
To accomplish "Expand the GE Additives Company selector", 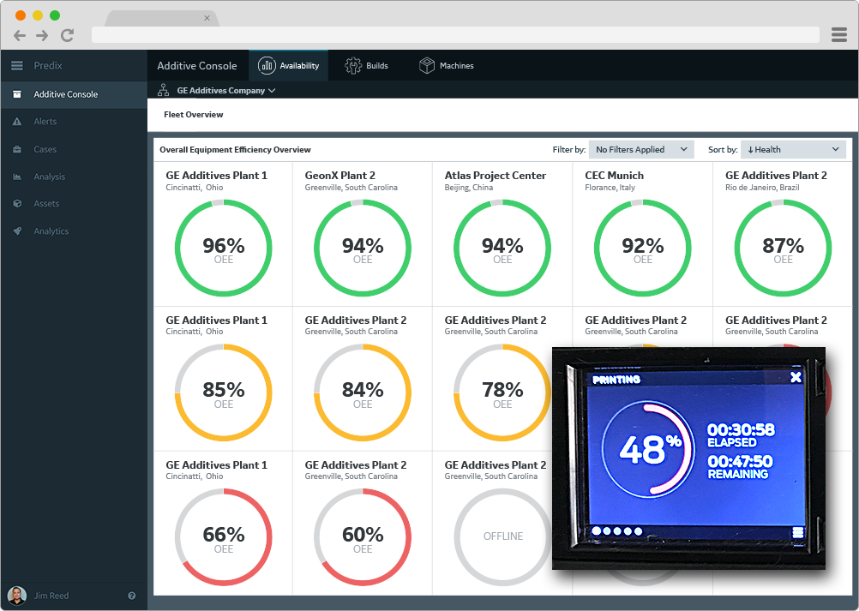I will pyautogui.click(x=225, y=90).
